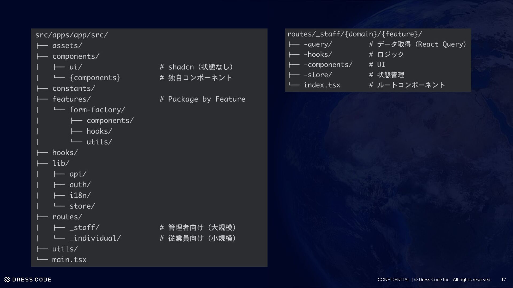This screenshot has height=288, width=513.
Task: Click the _staff/ routes entry
Action: tap(84, 227)
